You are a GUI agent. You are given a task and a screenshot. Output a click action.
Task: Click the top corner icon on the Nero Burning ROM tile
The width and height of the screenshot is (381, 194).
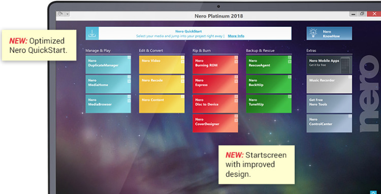click(236, 57)
